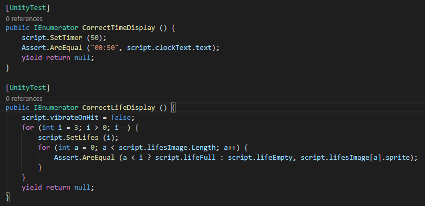Image resolution: width=425 pixels, height=206 pixels.
Task: Click script.clockText.text in the assertion
Action: [169, 48]
